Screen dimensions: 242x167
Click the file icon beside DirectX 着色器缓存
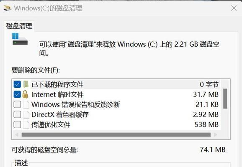click(x=26, y=114)
